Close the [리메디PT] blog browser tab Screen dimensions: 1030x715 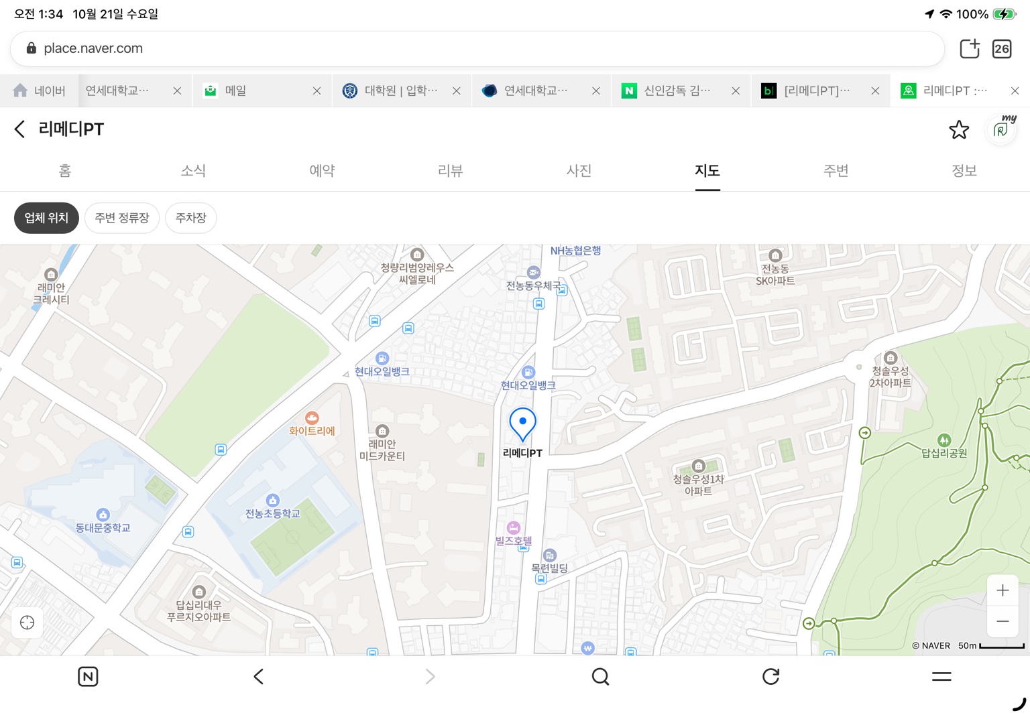click(875, 90)
